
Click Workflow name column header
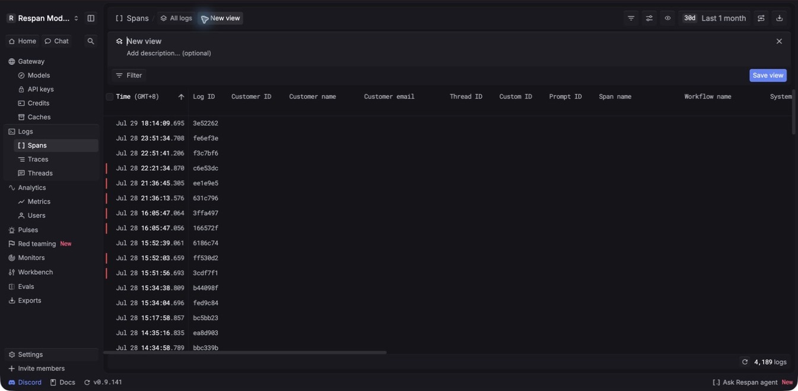pos(708,97)
